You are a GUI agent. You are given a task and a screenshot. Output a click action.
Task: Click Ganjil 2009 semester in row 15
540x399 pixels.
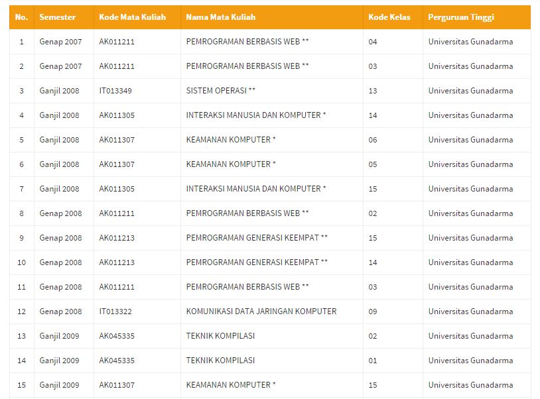(59, 385)
